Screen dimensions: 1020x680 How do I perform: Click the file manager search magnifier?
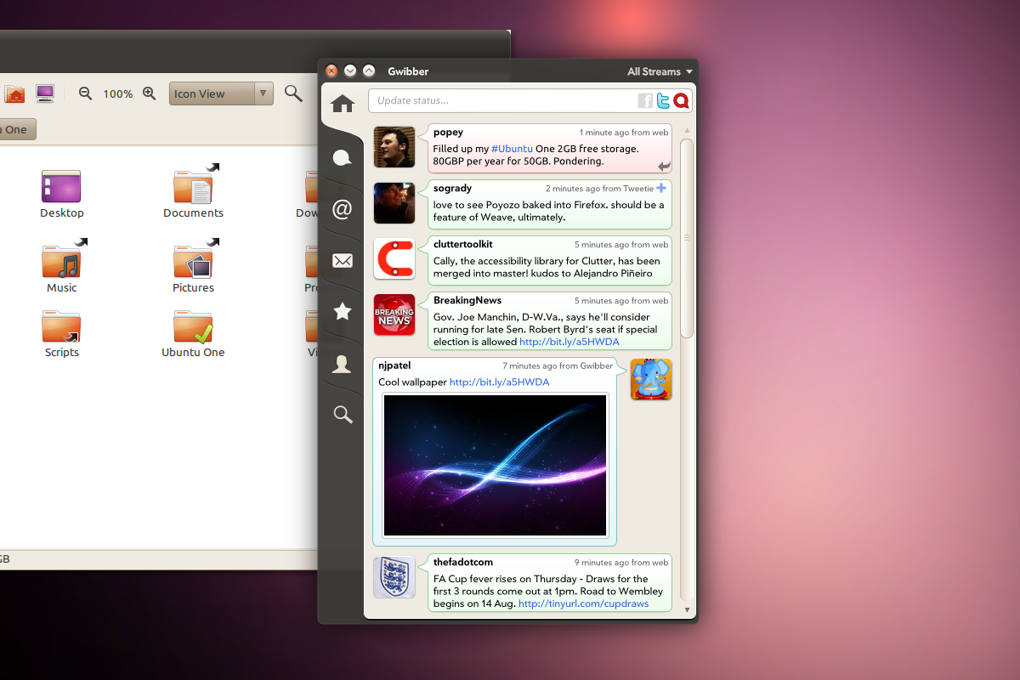tap(293, 93)
